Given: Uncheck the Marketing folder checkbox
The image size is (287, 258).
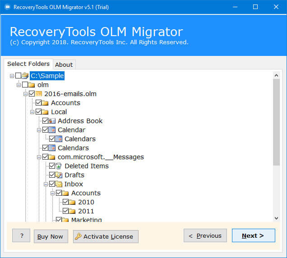Looking at the screenshot, I should 59,219.
